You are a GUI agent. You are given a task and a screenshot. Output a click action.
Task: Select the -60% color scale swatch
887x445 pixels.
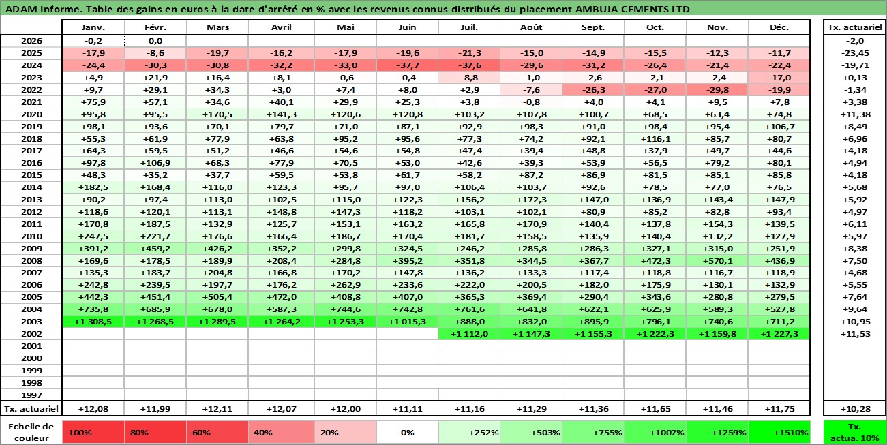[x=217, y=432]
